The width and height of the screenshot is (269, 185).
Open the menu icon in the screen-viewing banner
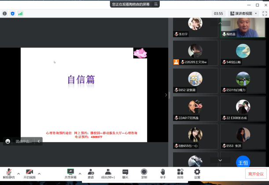155,4
